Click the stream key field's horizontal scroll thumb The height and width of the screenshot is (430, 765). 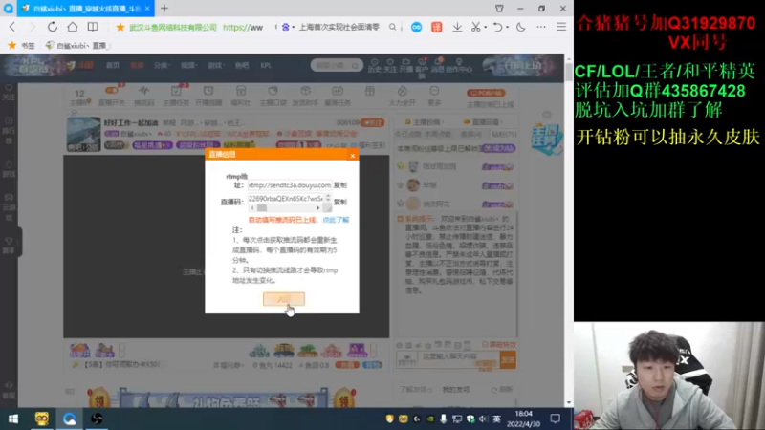(x=262, y=208)
